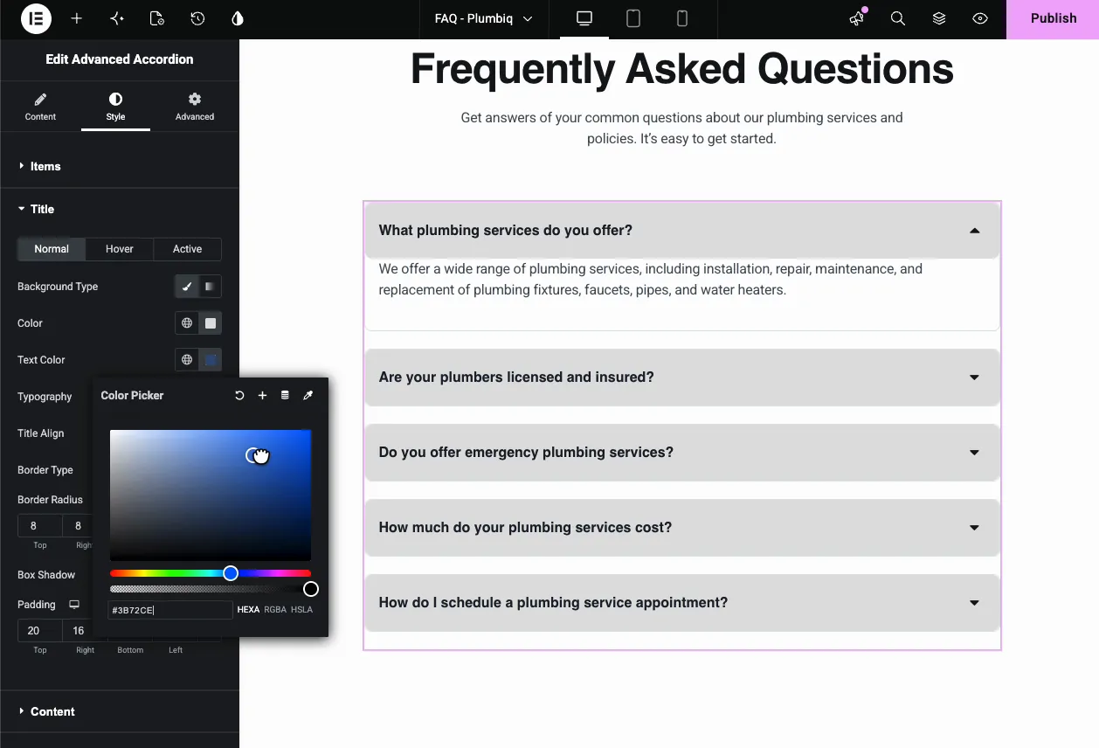Open What's New megaphone icon
This screenshot has width=1099, height=748.
[857, 18]
